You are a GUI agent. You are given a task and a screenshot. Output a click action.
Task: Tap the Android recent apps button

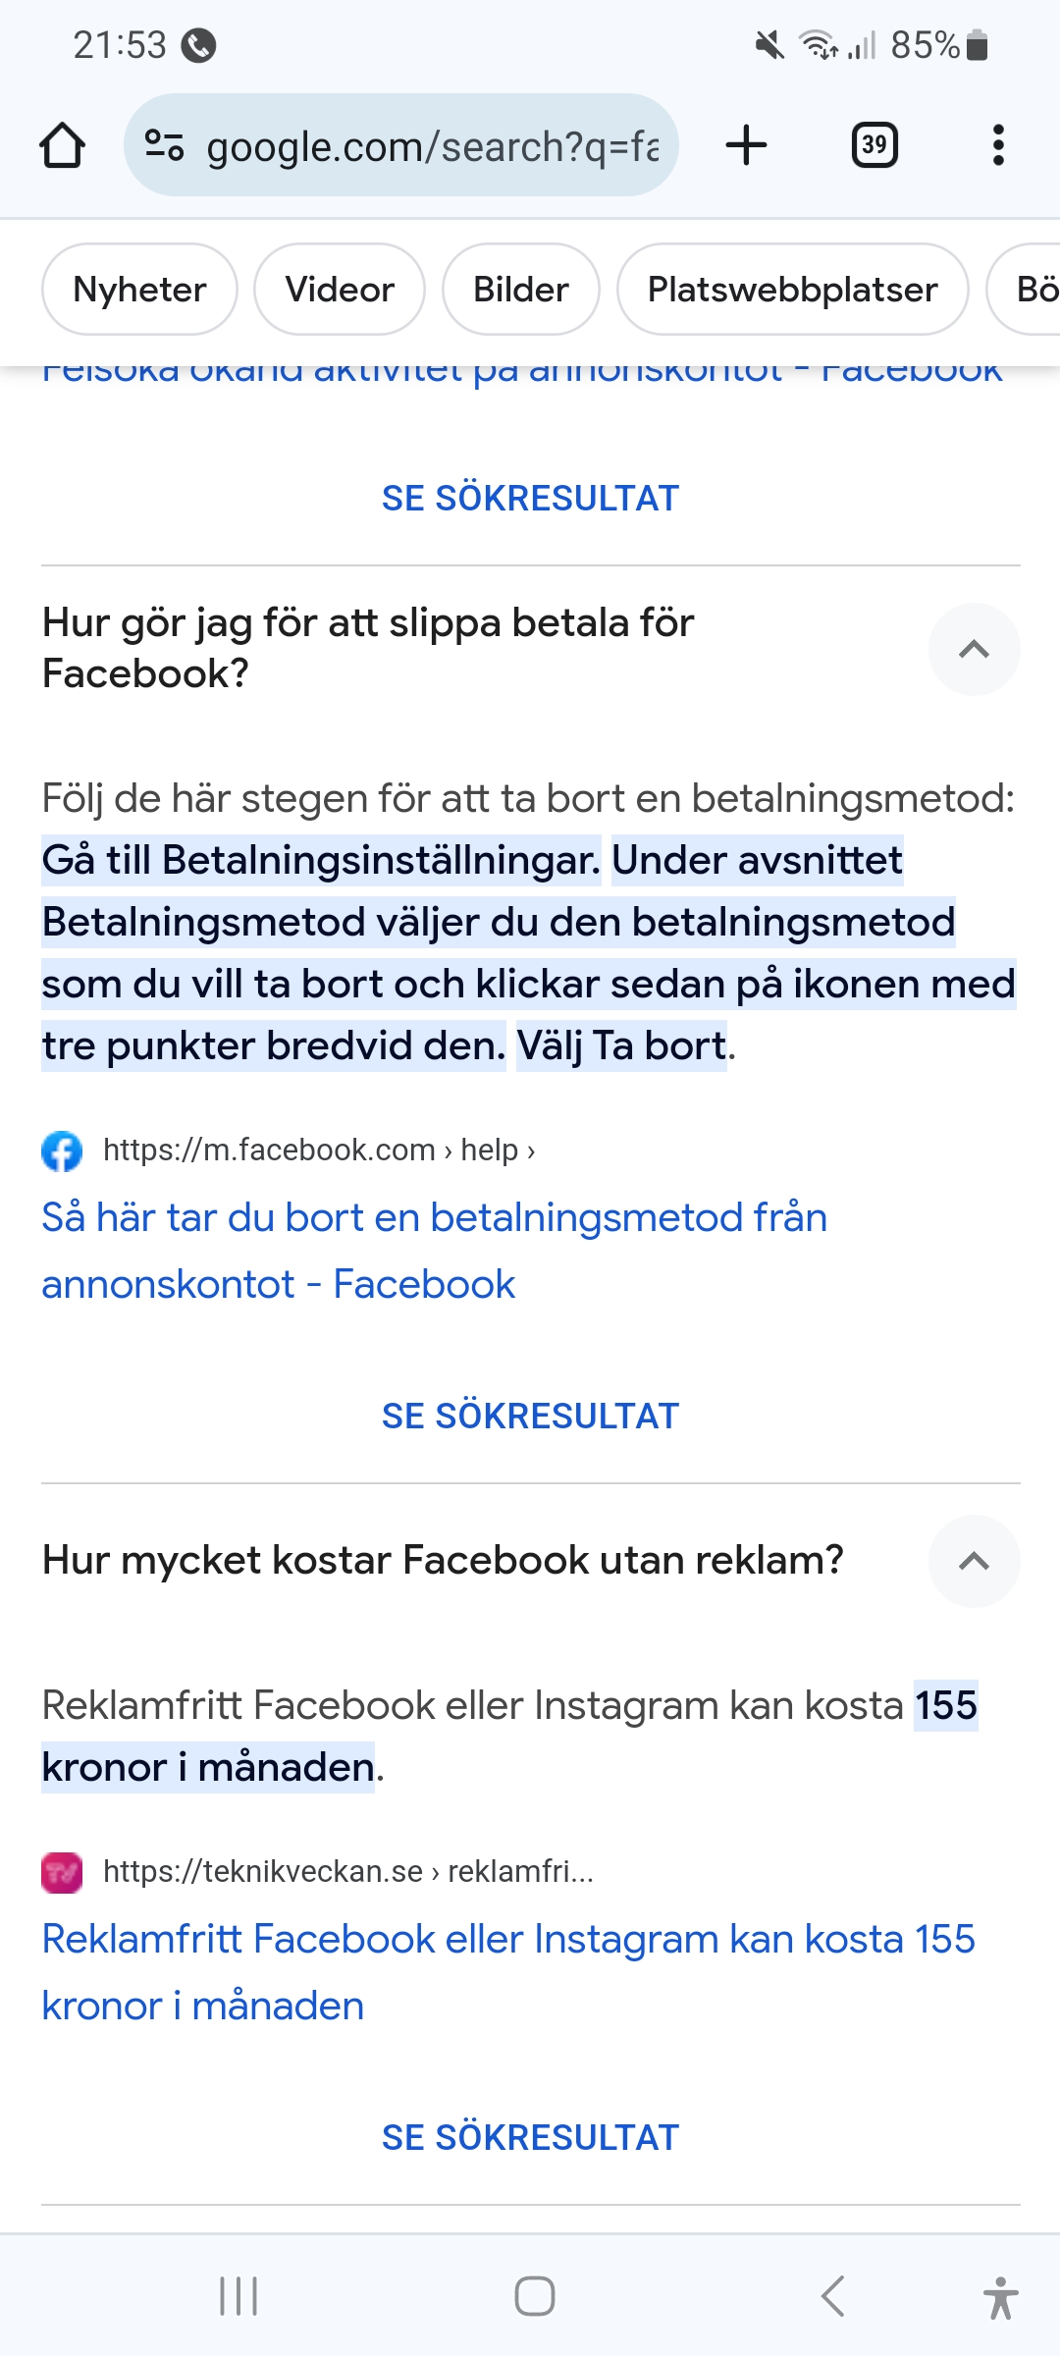click(x=238, y=2296)
